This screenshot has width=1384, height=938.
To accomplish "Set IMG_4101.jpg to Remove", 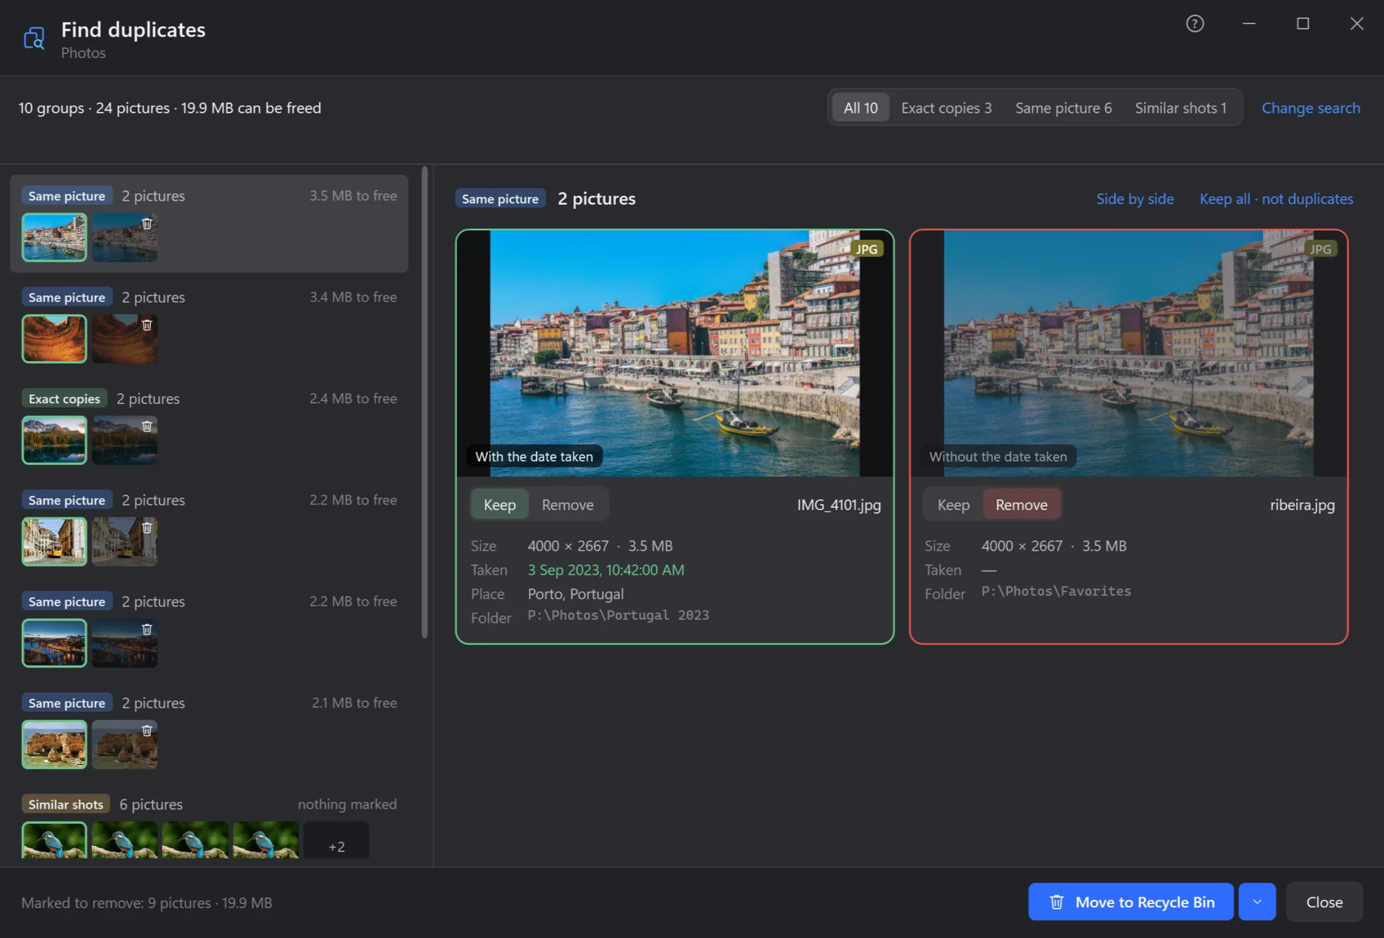I will 567,505.
